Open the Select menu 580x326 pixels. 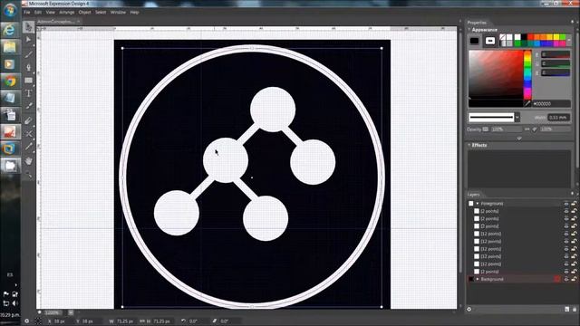click(101, 12)
